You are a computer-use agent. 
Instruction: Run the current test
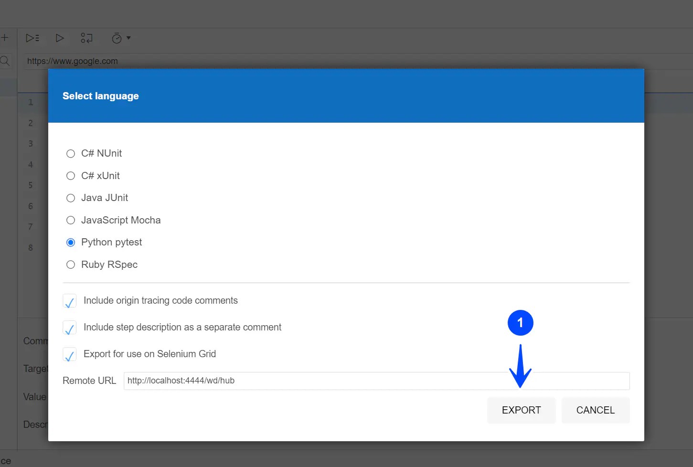click(x=59, y=38)
